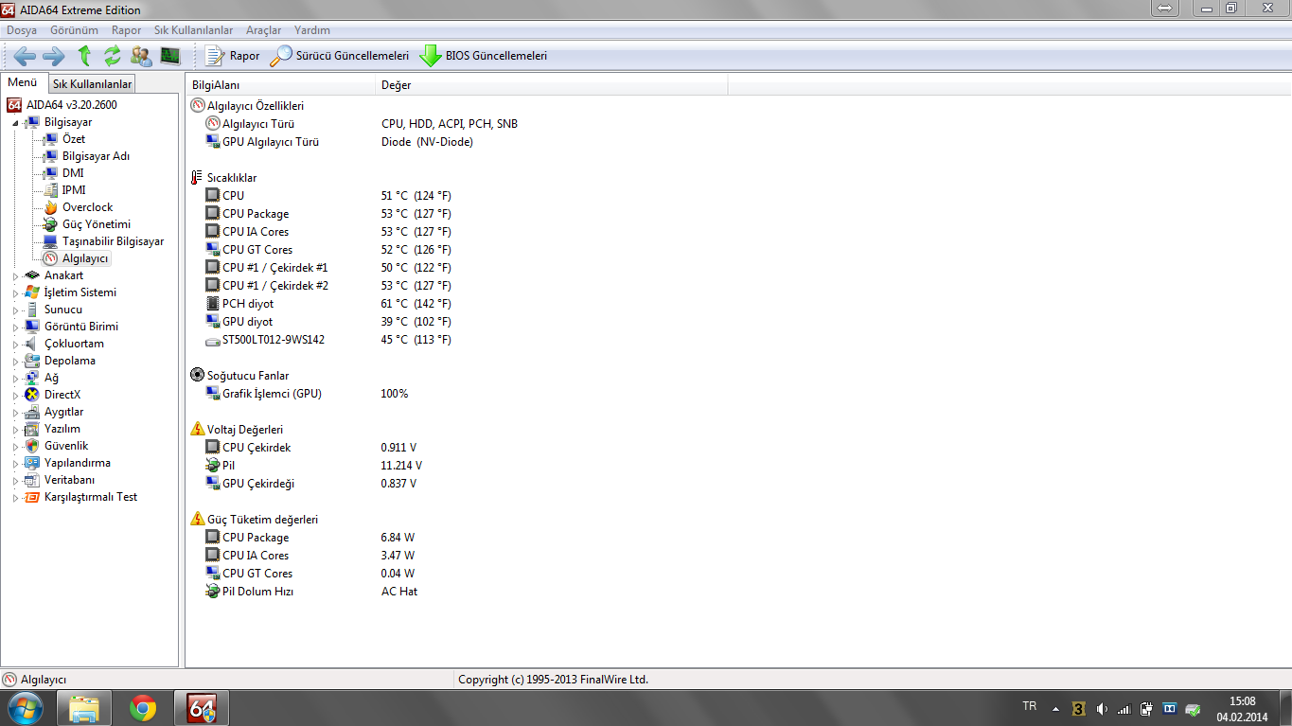Open the Windows Start menu
This screenshot has width=1292, height=726.
25,708
